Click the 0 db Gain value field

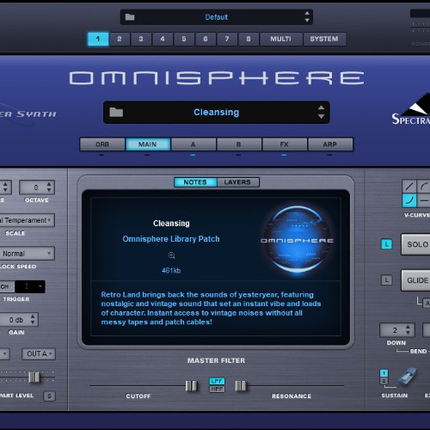click(x=19, y=320)
